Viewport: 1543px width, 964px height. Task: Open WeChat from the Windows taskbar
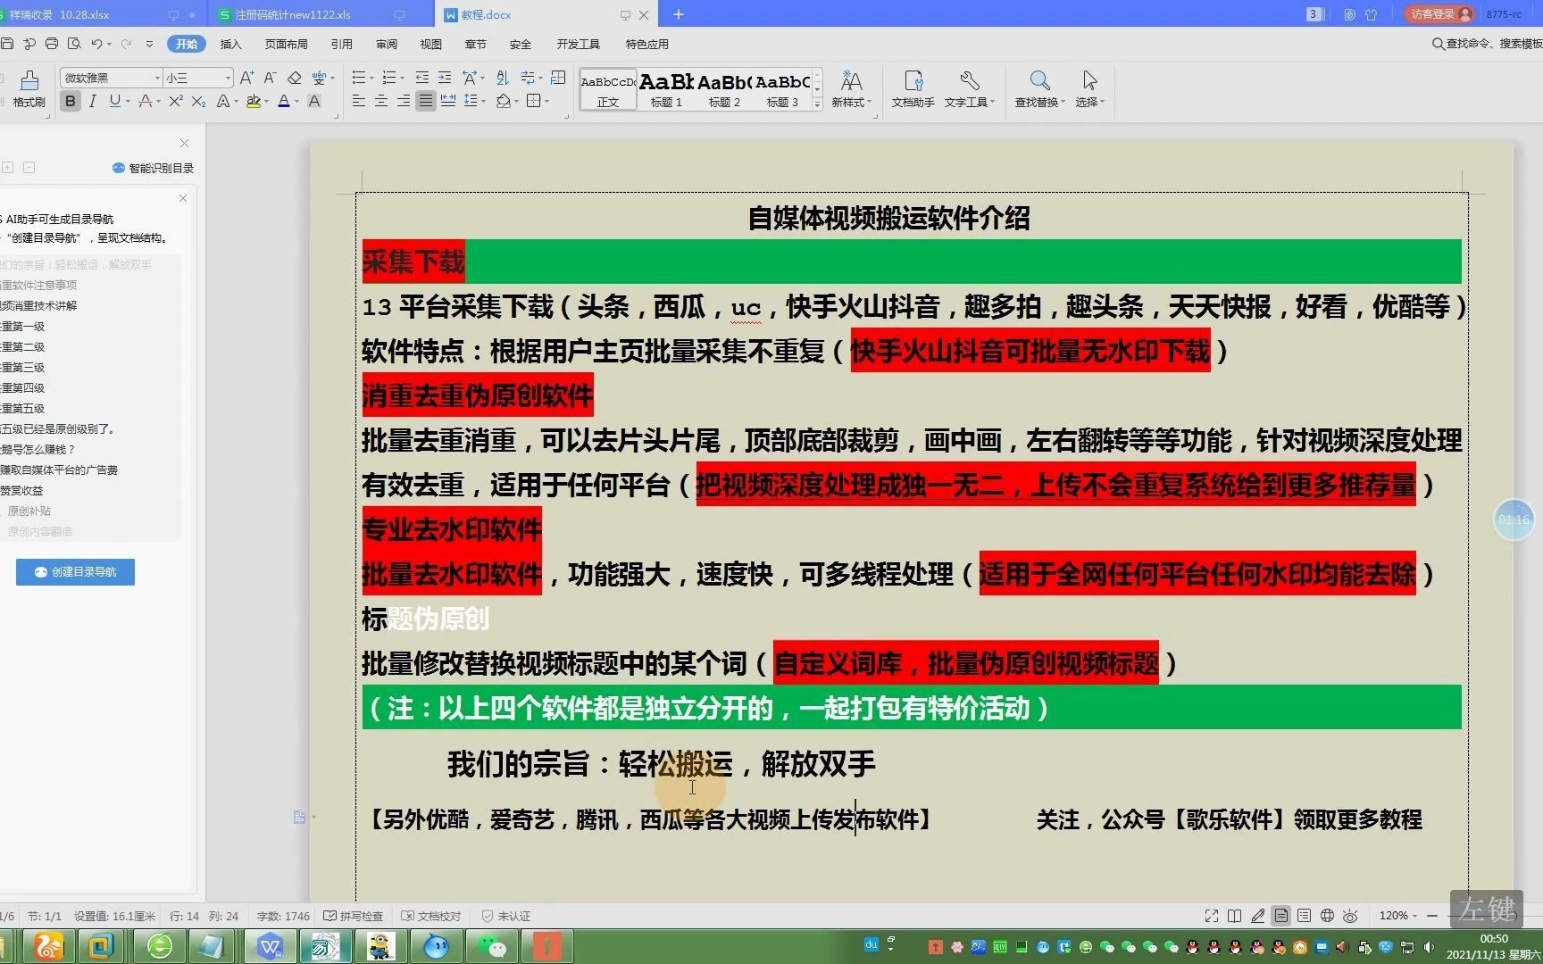pos(491,946)
